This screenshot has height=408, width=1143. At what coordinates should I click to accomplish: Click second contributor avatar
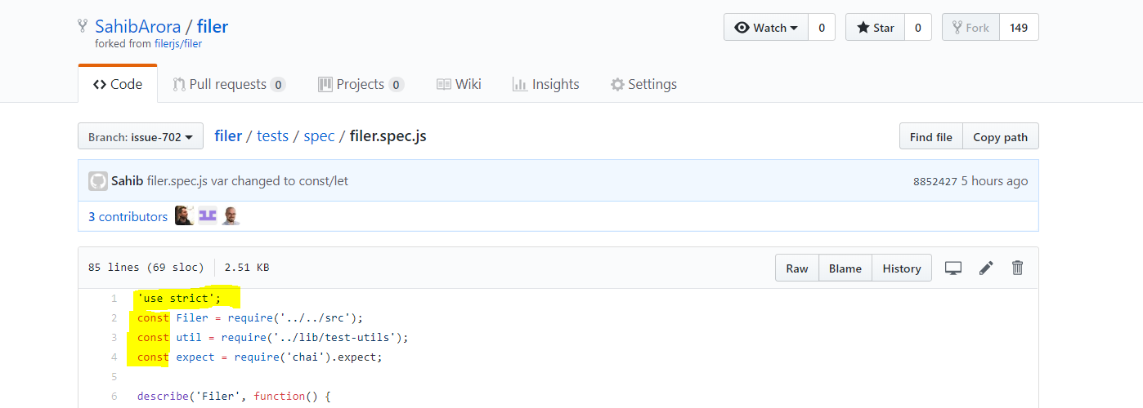[x=208, y=216]
